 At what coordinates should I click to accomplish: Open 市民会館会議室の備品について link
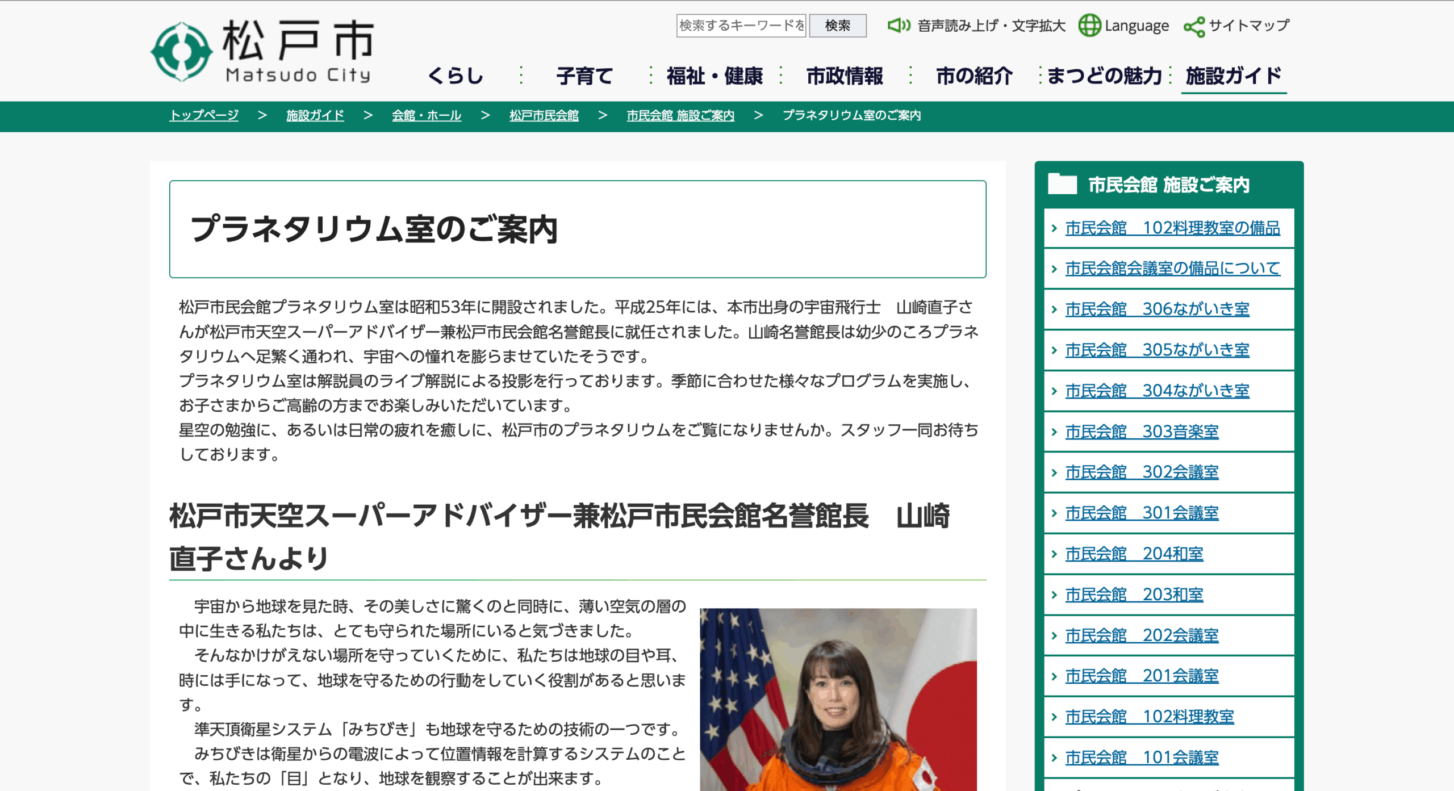click(x=1173, y=269)
